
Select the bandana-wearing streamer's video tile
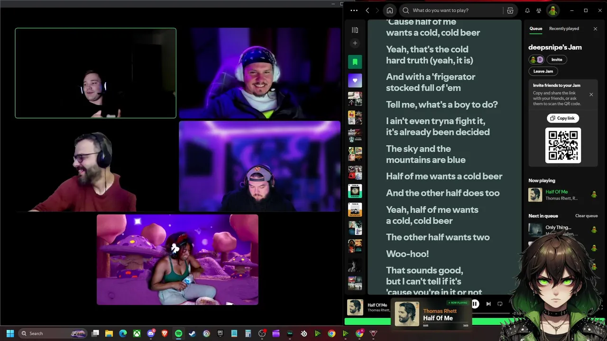pyautogui.click(x=260, y=73)
